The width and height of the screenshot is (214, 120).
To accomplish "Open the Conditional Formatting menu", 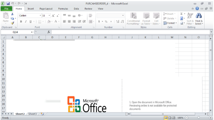I will pos(133,19).
